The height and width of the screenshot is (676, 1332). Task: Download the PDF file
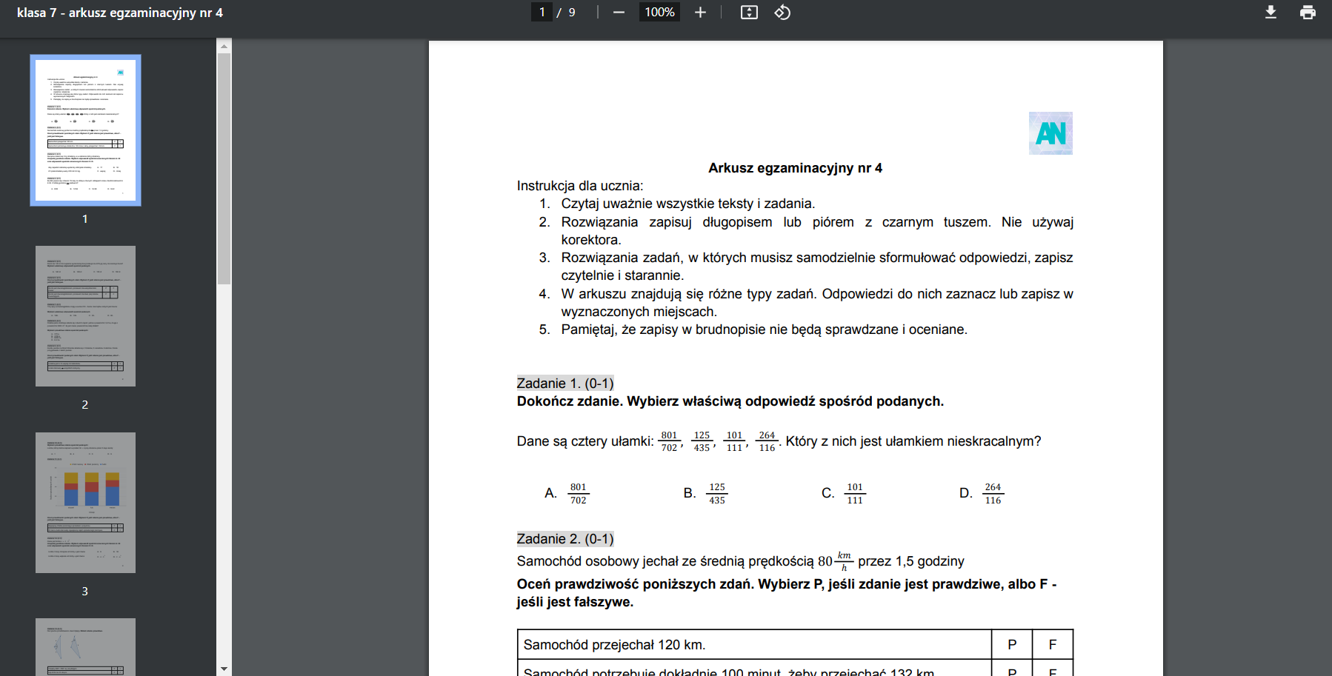(1271, 13)
